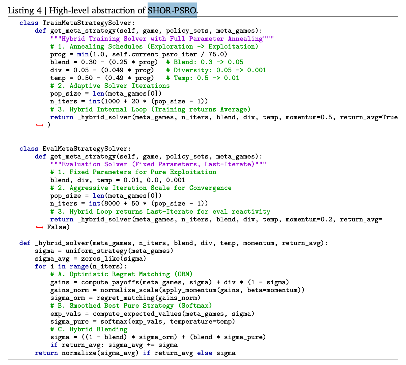Click the highlighted SHOR-PSRO text in caption
The image size is (406, 365).
(x=172, y=10)
